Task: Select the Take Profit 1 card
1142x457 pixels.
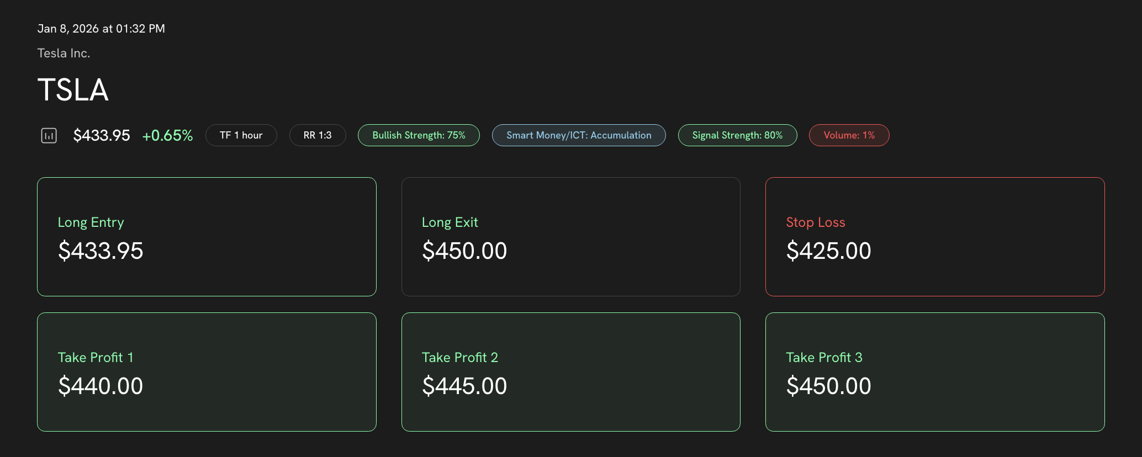Action: tap(207, 372)
